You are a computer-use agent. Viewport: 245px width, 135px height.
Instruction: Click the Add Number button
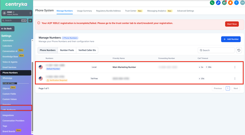click(231, 39)
